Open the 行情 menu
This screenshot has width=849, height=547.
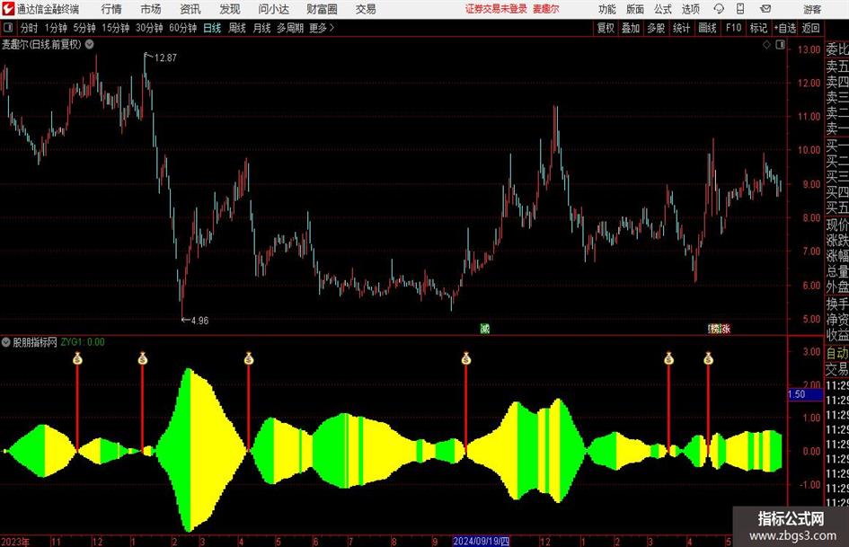[111, 9]
